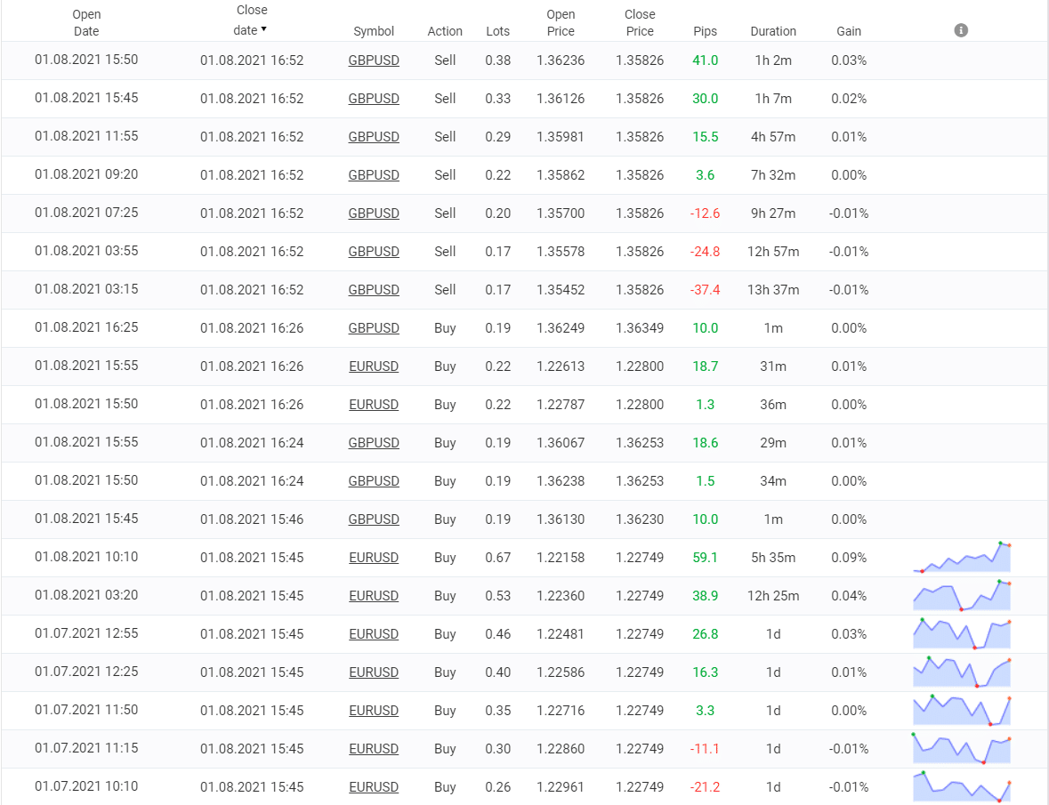Sort by Gain column header

point(849,31)
